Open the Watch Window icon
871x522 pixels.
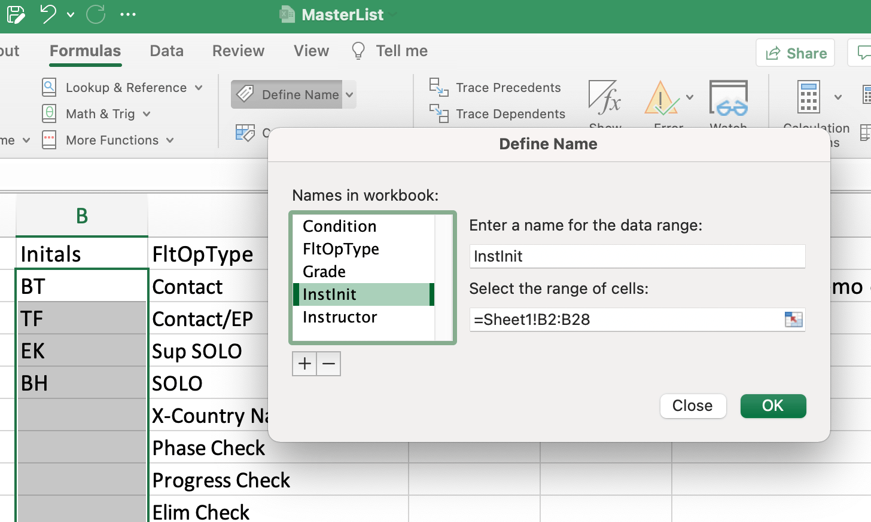coord(728,99)
